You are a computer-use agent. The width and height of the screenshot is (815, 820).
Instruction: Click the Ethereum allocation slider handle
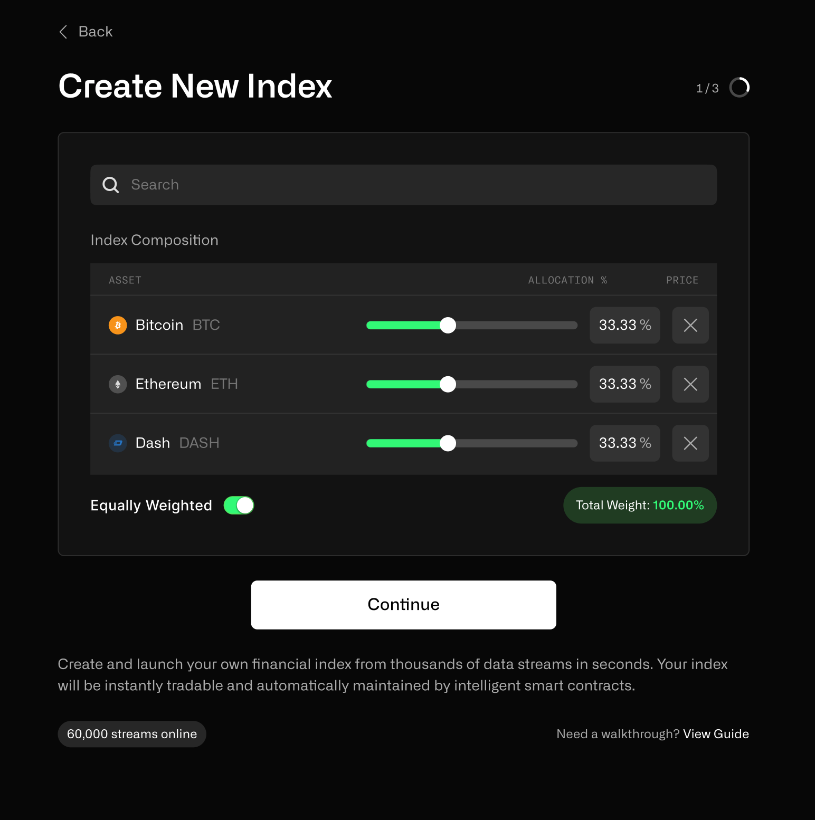448,384
